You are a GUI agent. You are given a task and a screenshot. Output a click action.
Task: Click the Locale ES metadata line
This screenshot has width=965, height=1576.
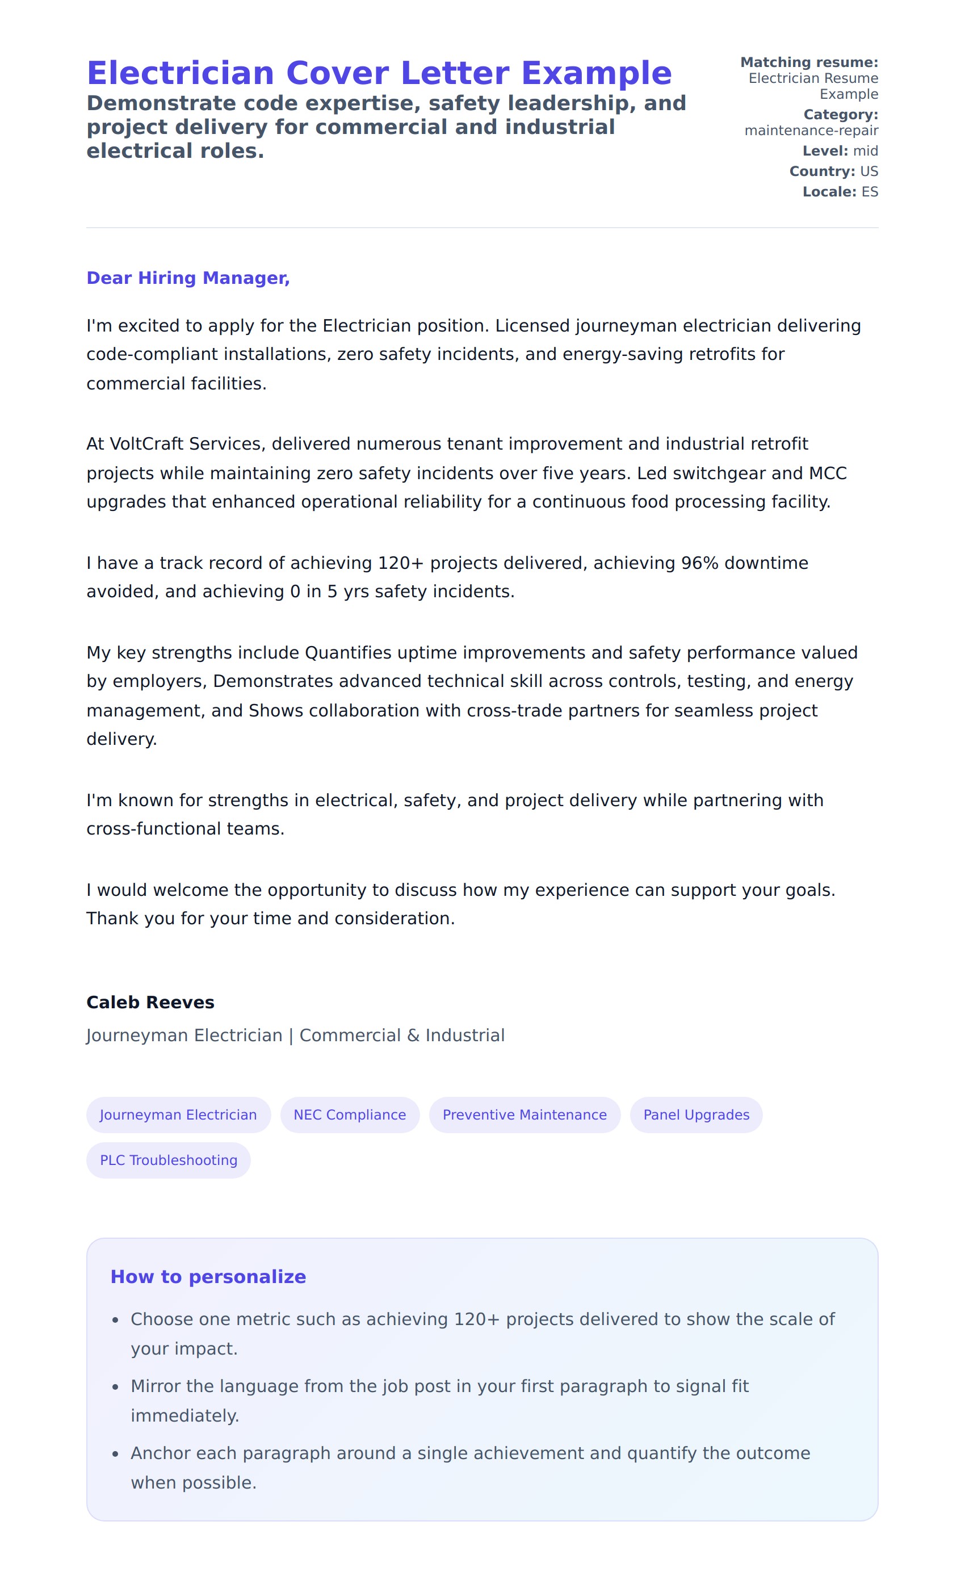click(x=840, y=192)
